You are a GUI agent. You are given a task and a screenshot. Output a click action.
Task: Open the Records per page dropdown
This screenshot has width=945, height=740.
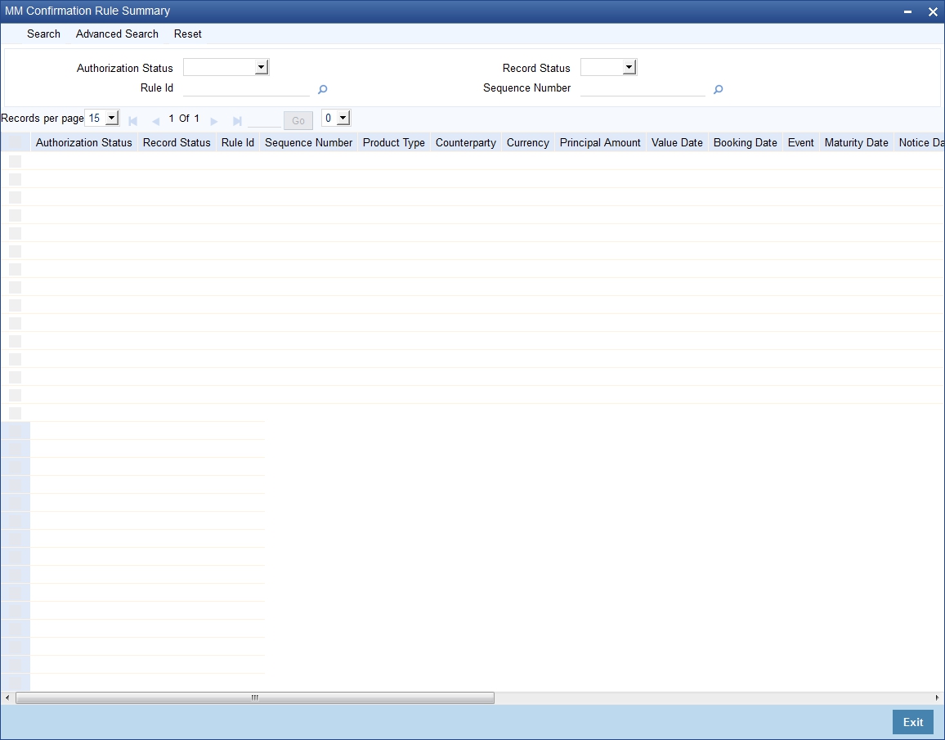tap(102, 118)
